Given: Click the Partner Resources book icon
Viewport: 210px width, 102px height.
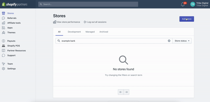Looking at the screenshot, I should [x=3, y=50].
